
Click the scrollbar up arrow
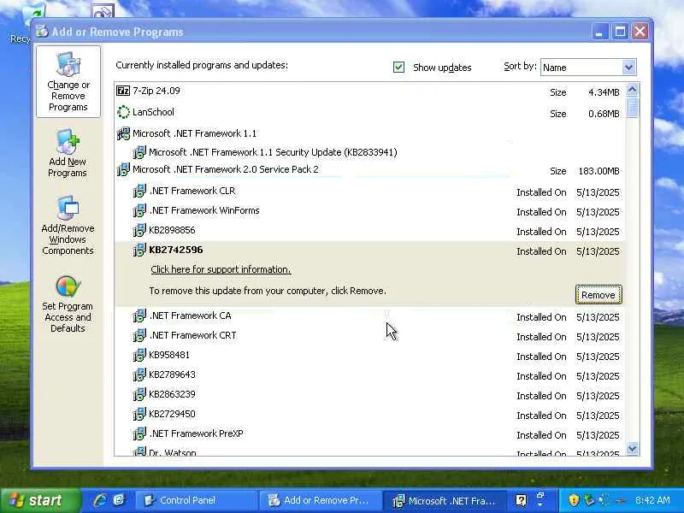click(632, 90)
